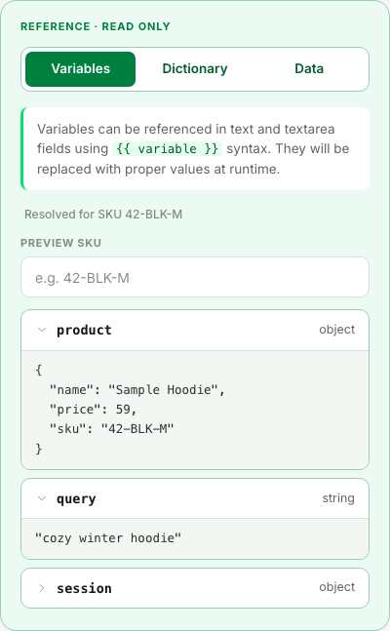Click the object type label on session

point(337,587)
